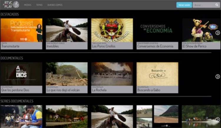Open Los Puros Criollos thumbnail

[x=112, y=30]
